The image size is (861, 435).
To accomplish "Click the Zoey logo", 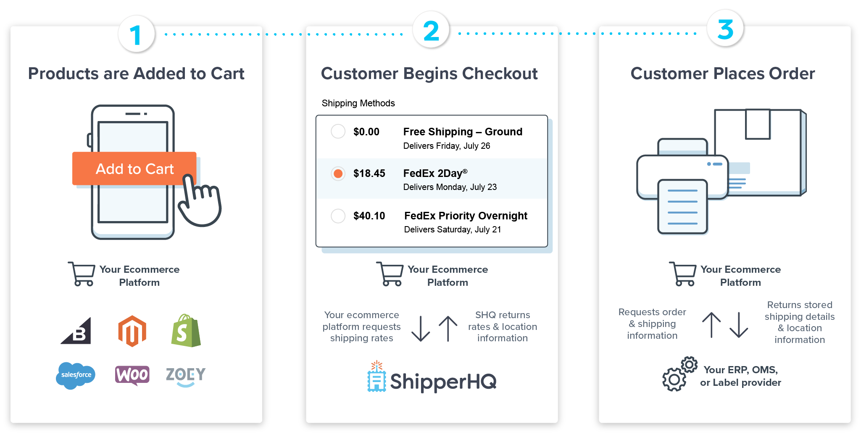I will point(186,376).
